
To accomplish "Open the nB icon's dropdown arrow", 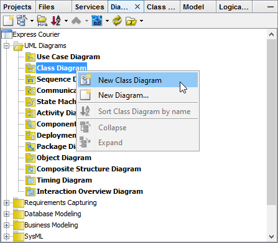I will pyautogui.click(x=107, y=21).
